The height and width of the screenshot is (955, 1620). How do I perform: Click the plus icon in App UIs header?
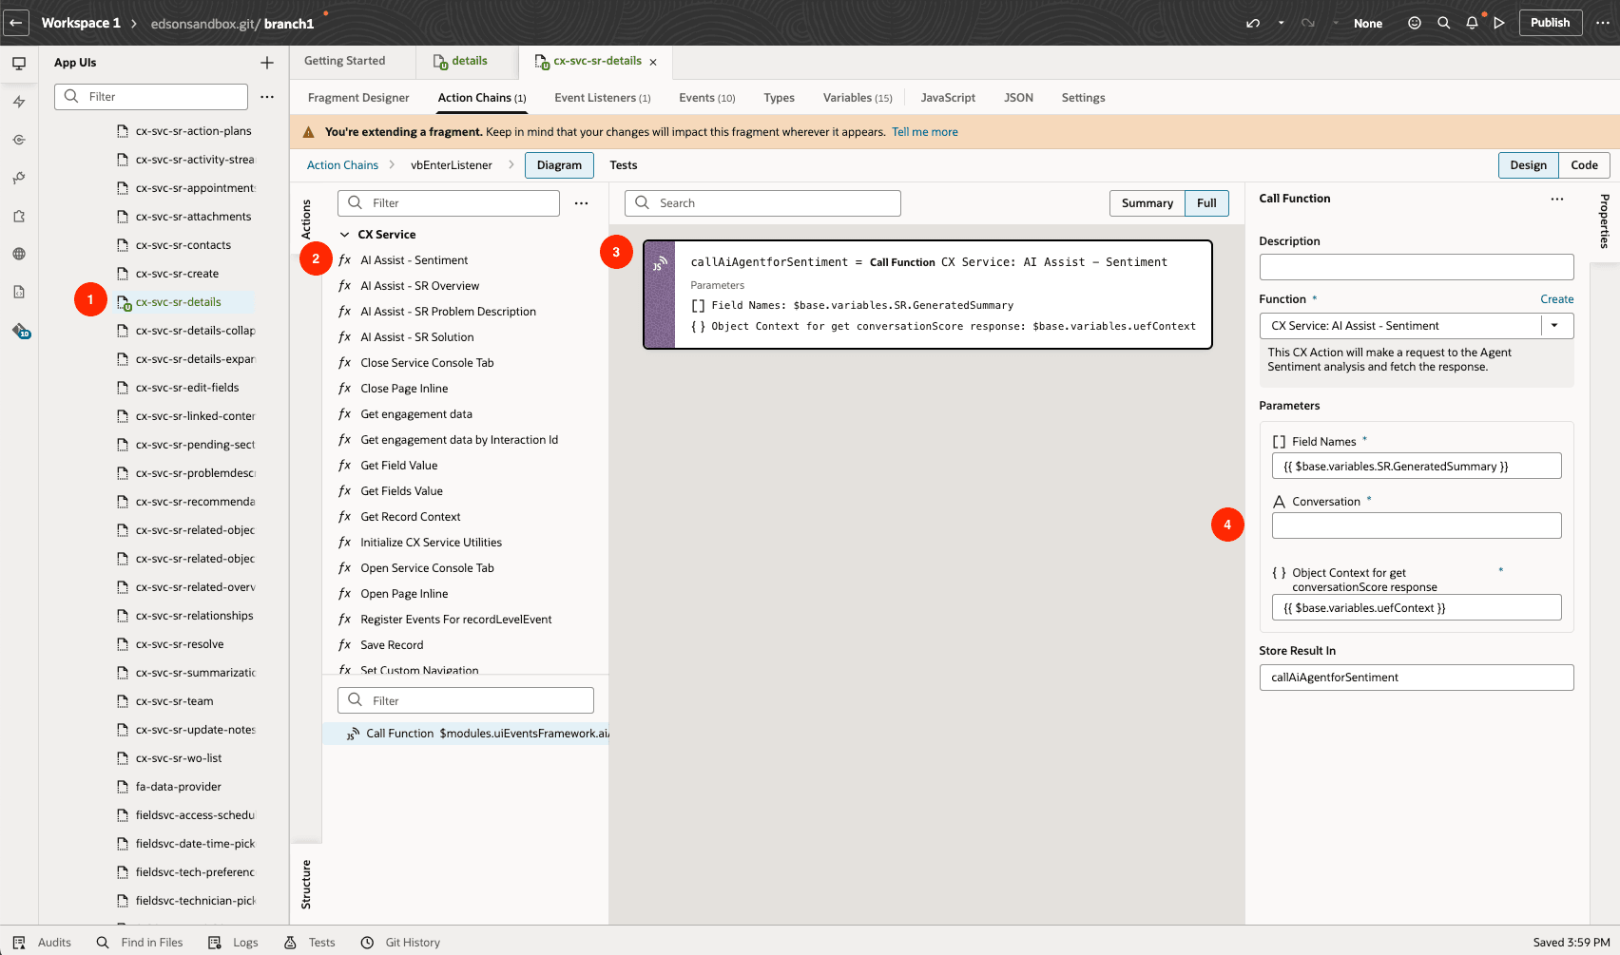coord(267,63)
